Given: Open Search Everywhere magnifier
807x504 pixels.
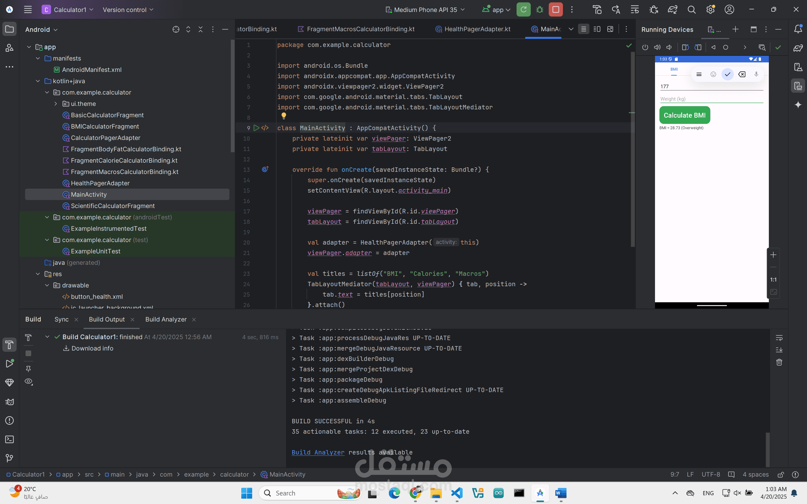Looking at the screenshot, I should (x=691, y=10).
